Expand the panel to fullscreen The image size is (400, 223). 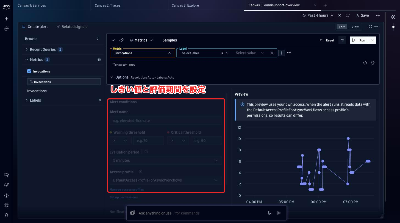tap(370, 27)
